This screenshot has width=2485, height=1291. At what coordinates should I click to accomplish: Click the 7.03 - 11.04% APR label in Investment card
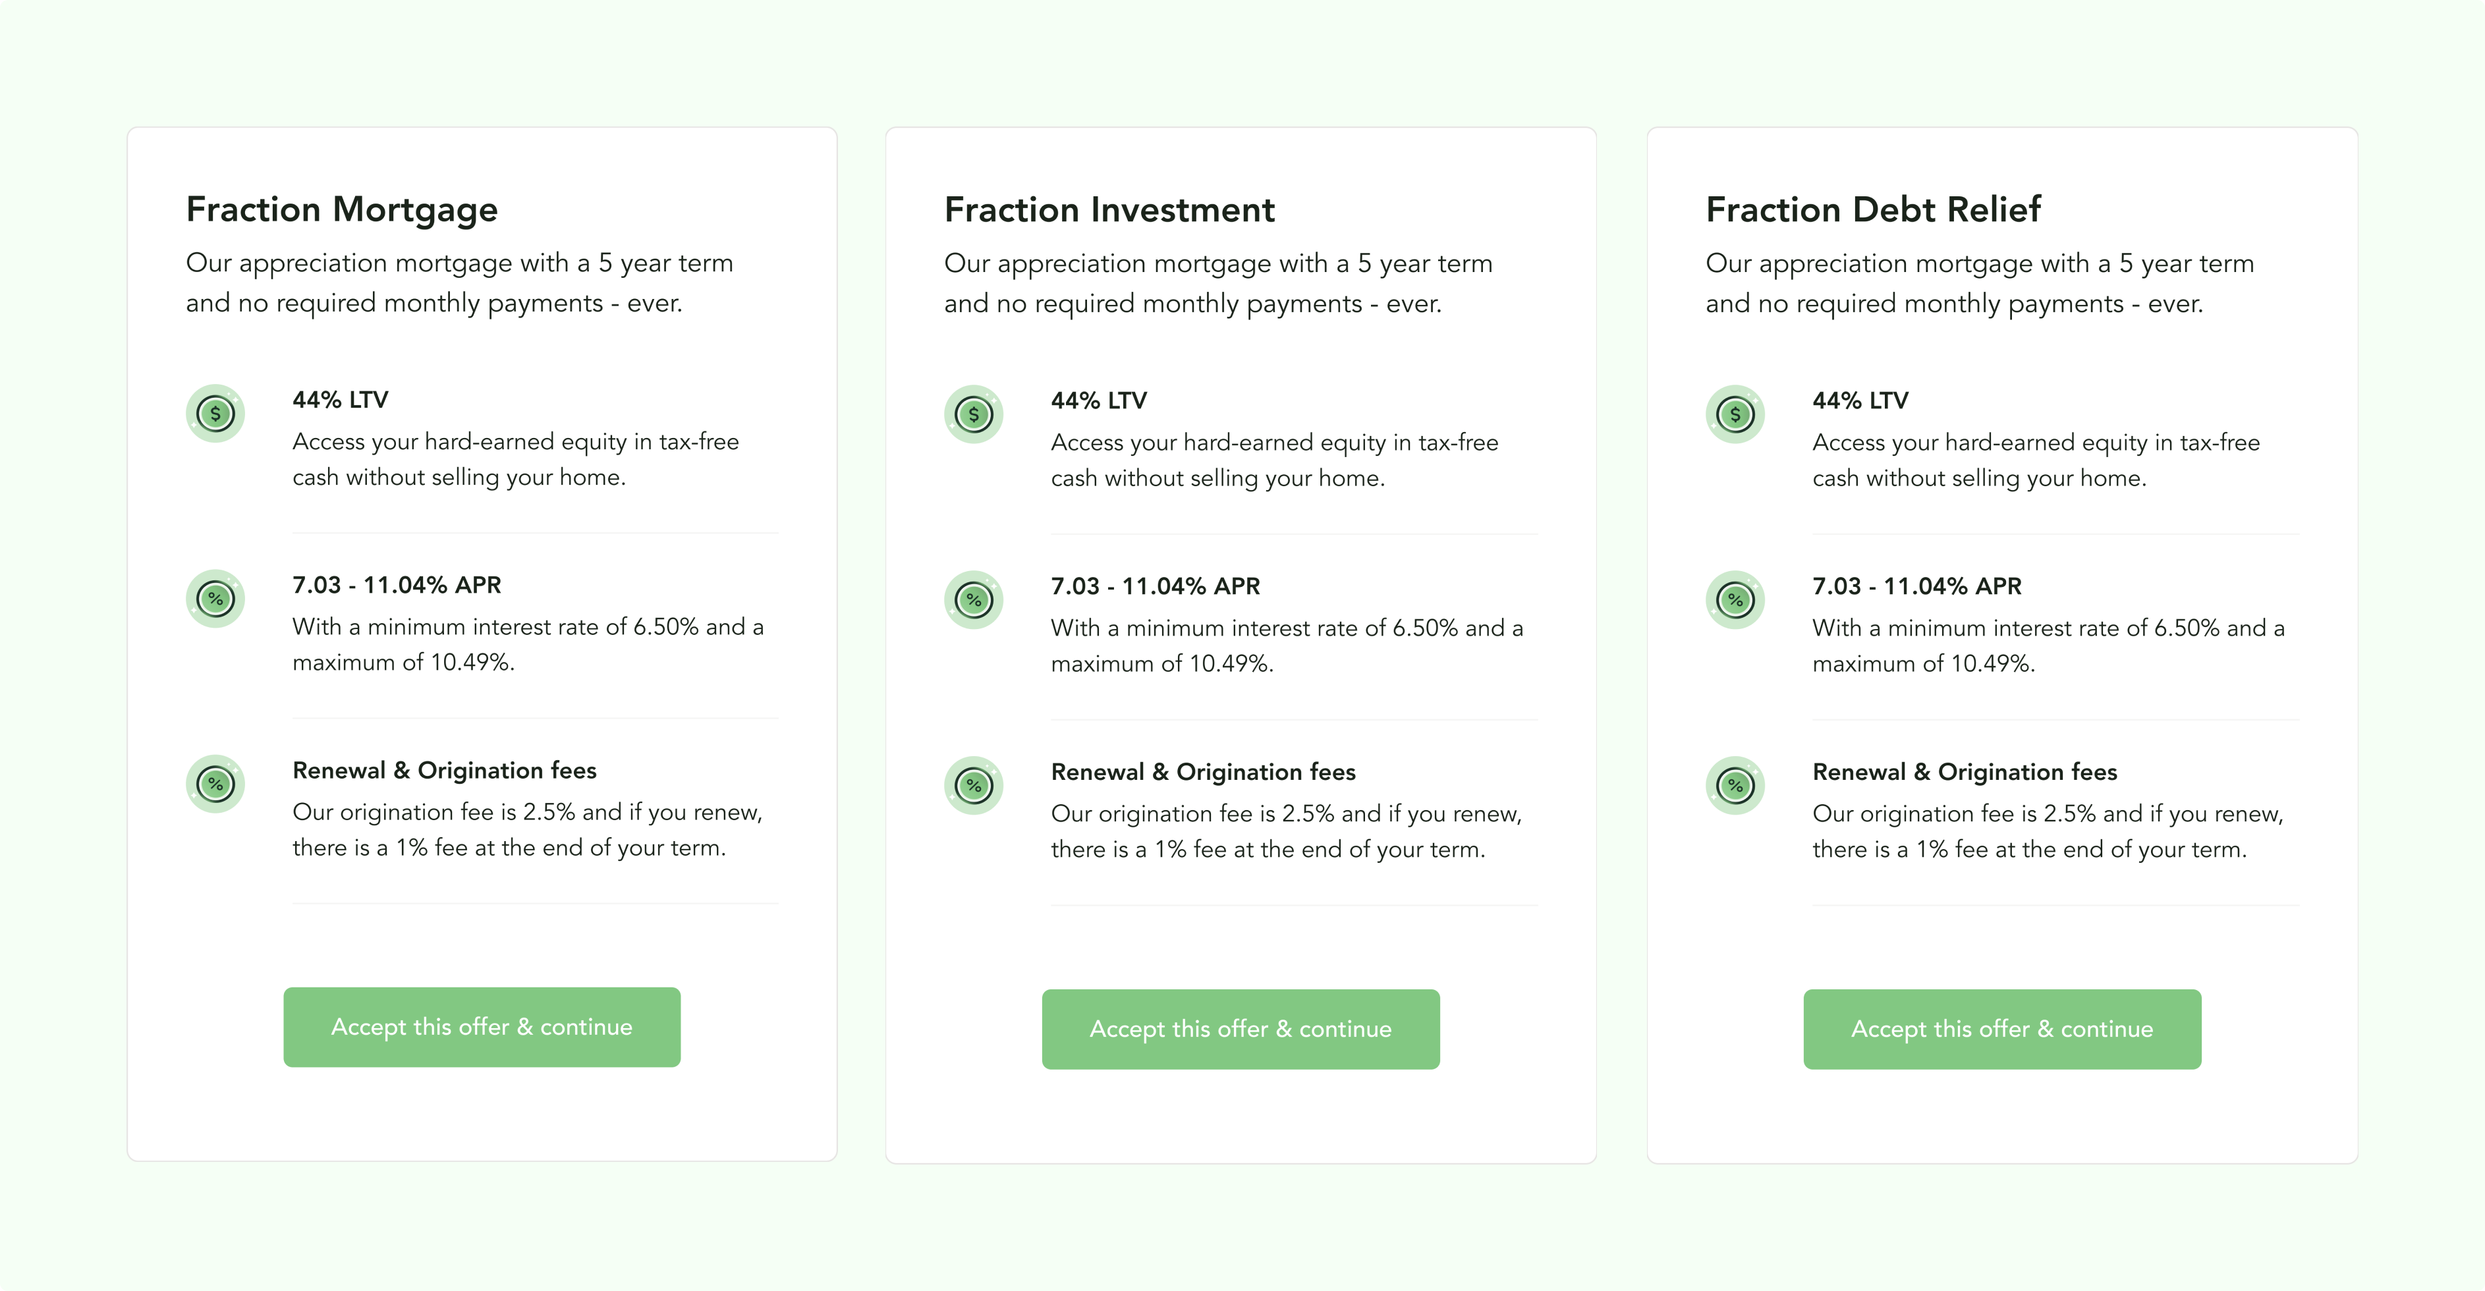click(x=1155, y=586)
